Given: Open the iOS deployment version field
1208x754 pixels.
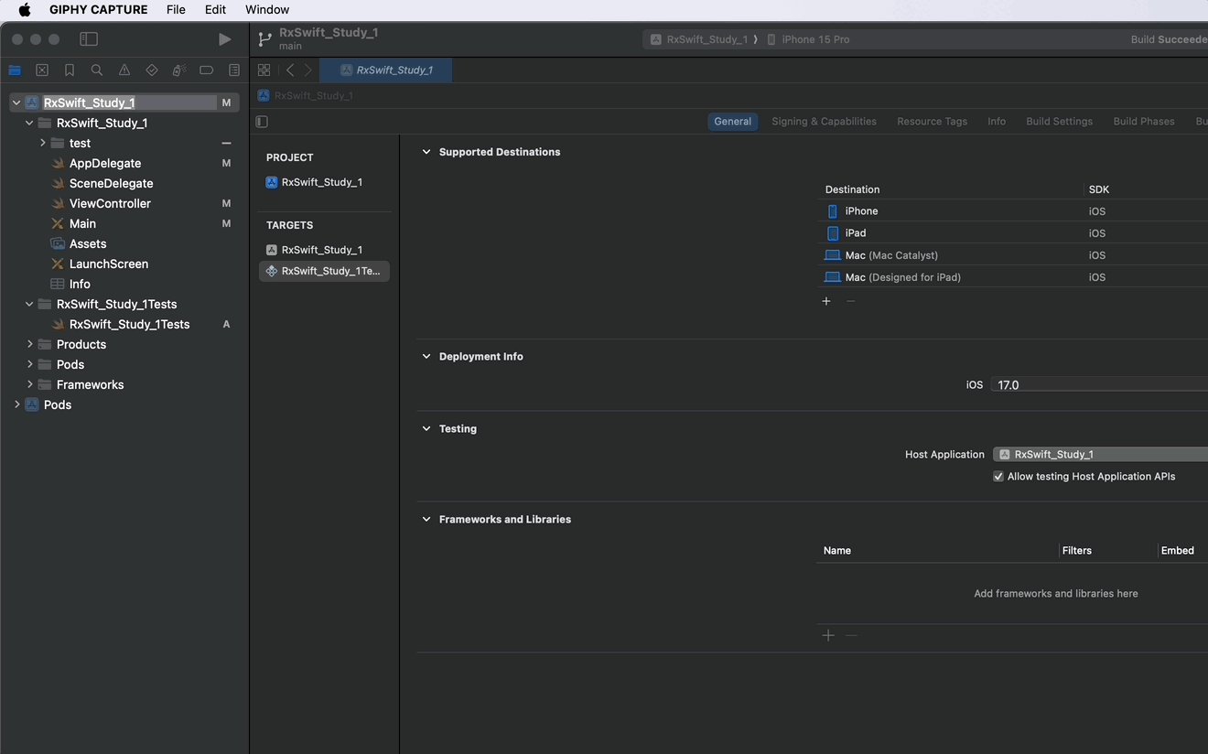Looking at the screenshot, I should coord(1099,385).
